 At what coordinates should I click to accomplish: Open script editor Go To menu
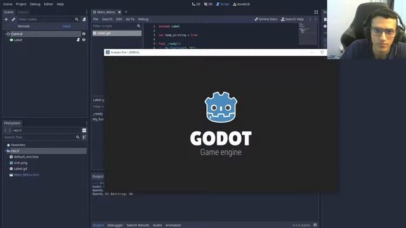[x=130, y=19]
